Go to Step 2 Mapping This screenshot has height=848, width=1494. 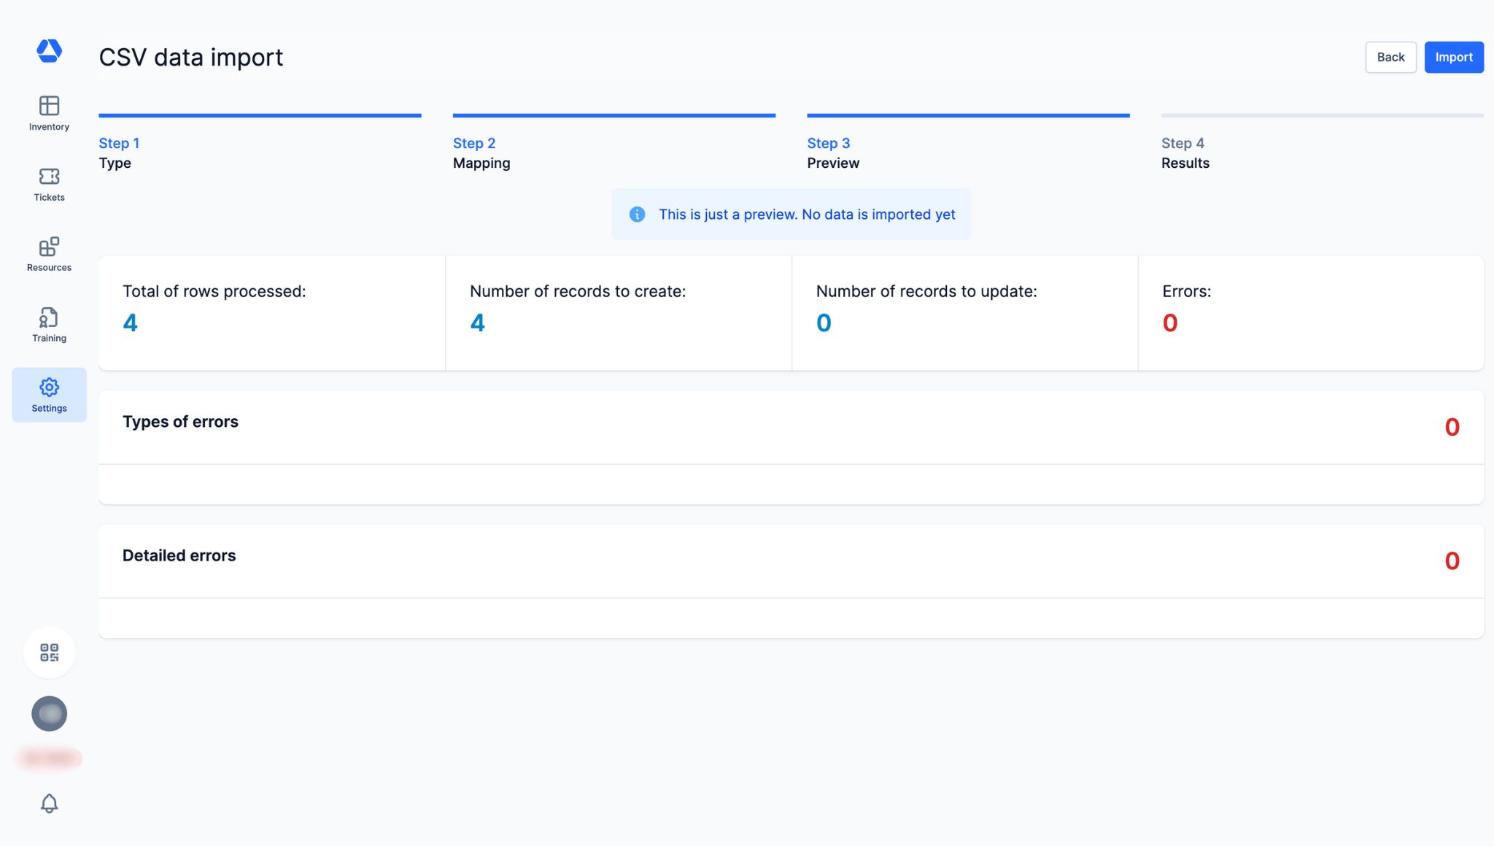[x=481, y=153]
